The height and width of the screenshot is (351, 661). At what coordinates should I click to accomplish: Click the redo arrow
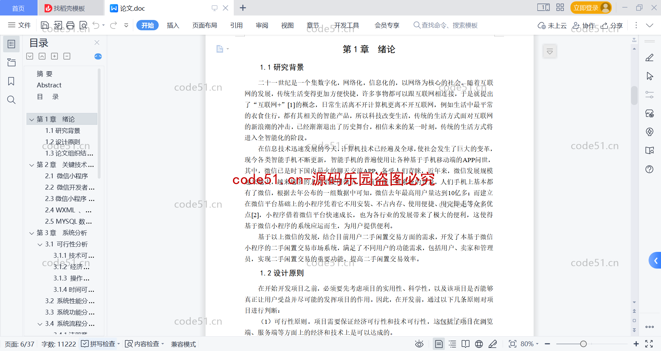(x=114, y=25)
